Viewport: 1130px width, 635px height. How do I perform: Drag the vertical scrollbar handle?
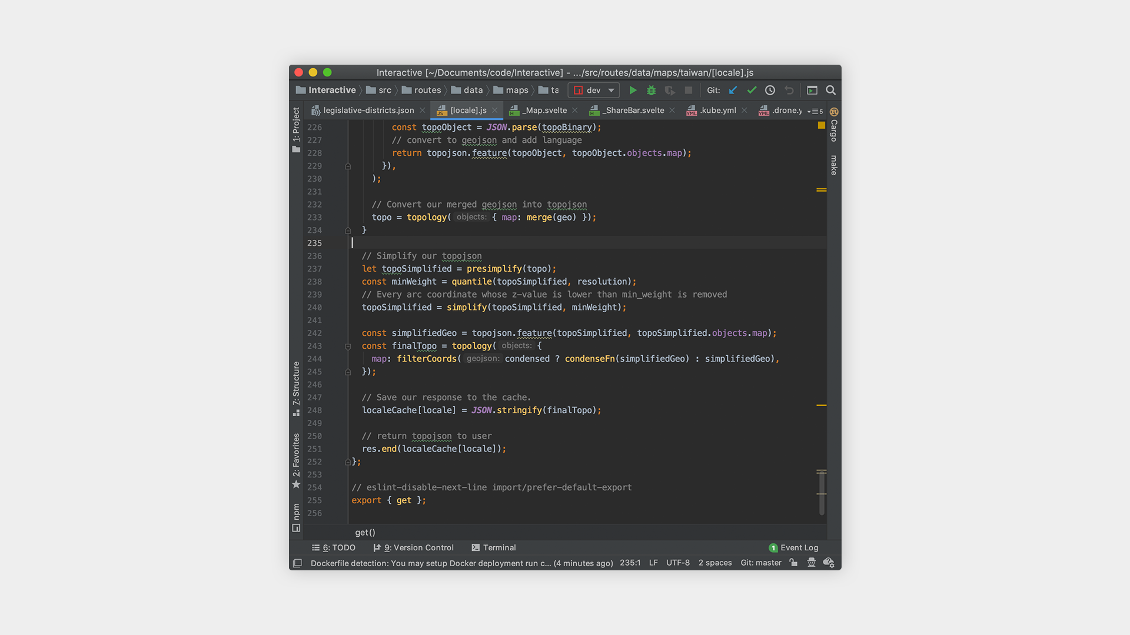pos(820,494)
